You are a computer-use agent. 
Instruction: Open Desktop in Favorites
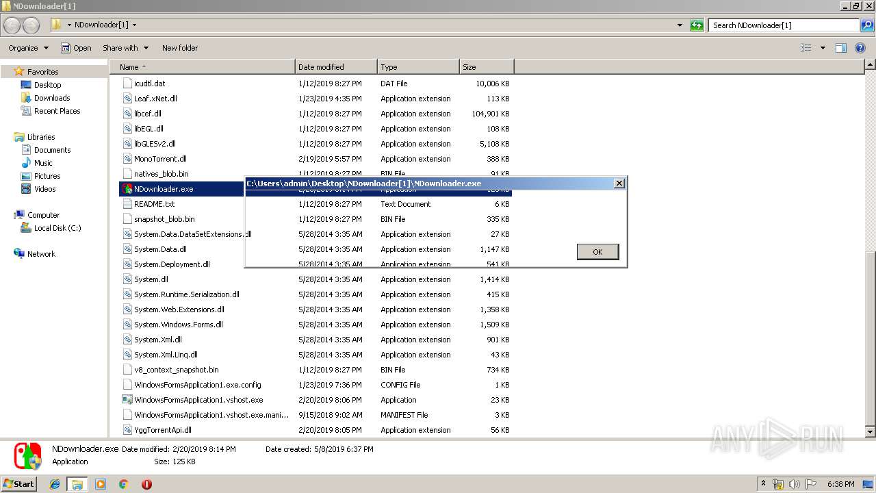pyautogui.click(x=47, y=85)
